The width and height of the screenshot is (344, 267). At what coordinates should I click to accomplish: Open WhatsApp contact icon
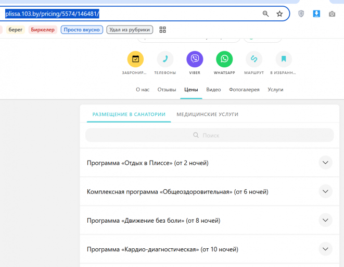[224, 59]
